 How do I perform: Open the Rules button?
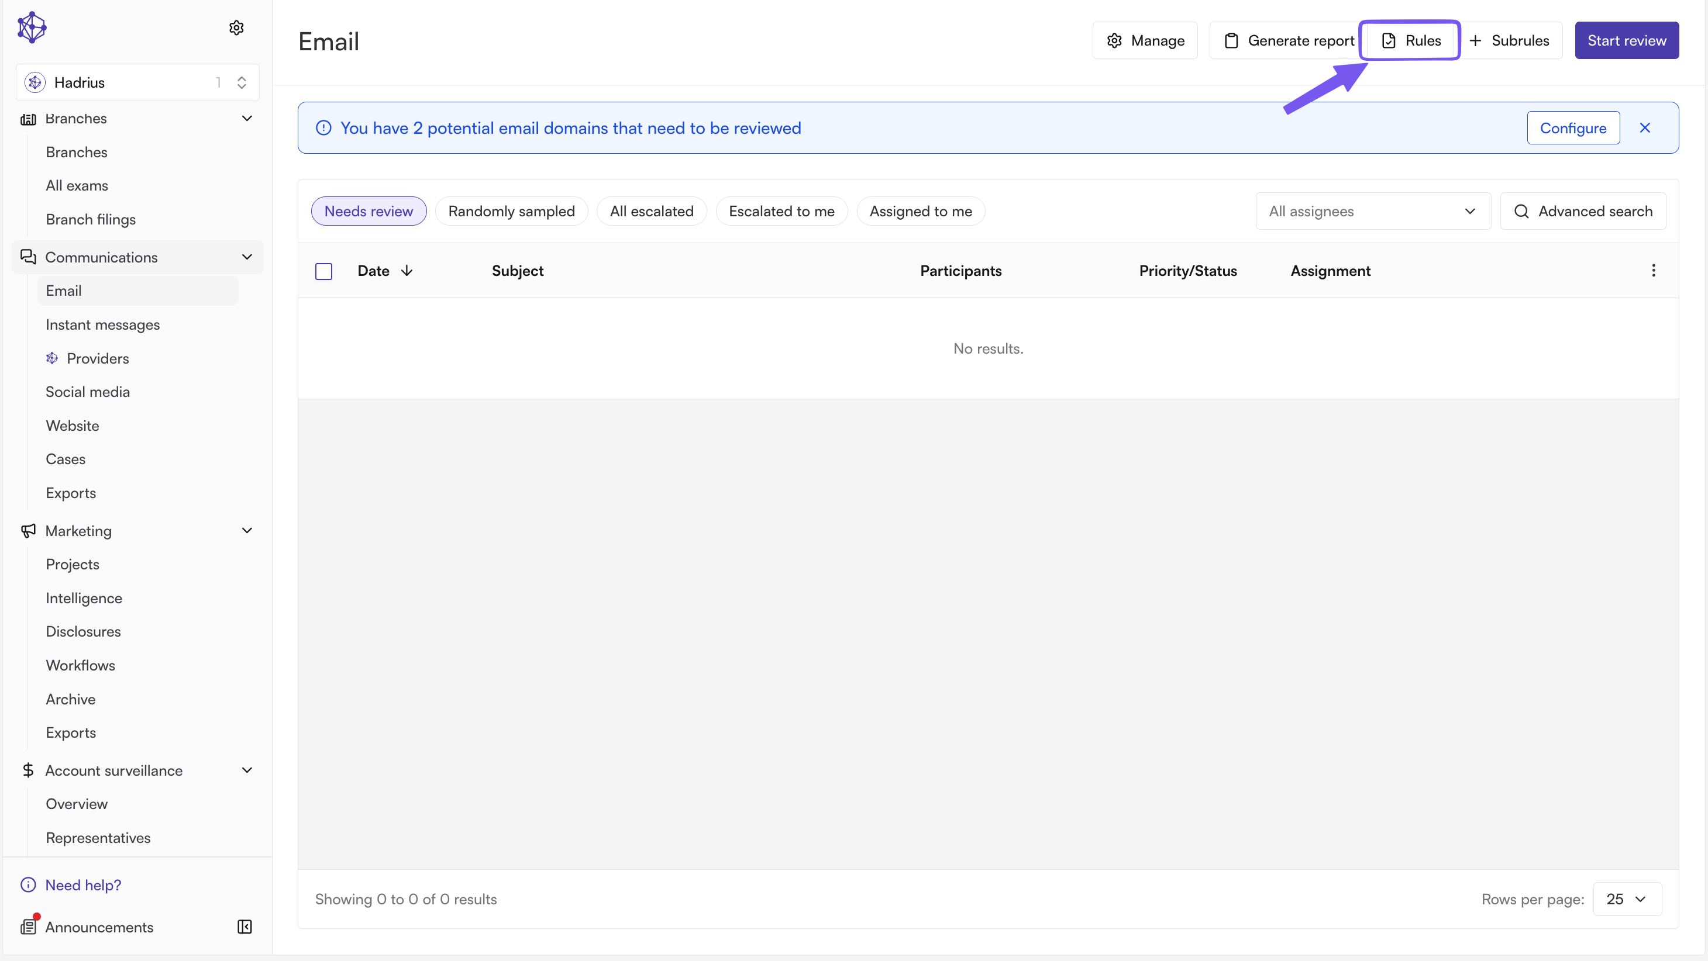[x=1410, y=40]
